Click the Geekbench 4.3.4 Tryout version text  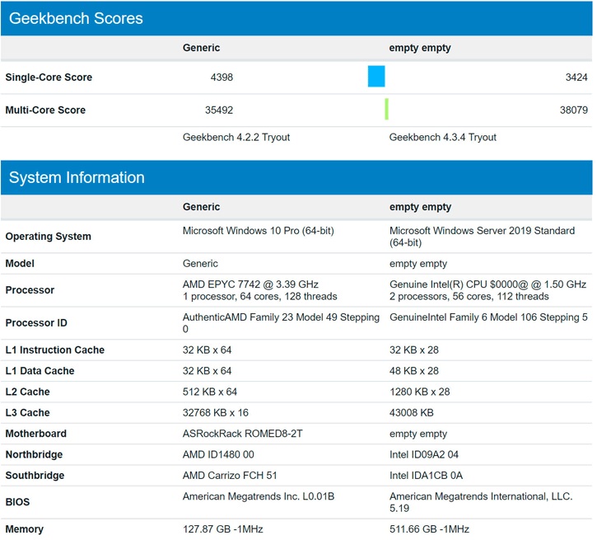[442, 138]
